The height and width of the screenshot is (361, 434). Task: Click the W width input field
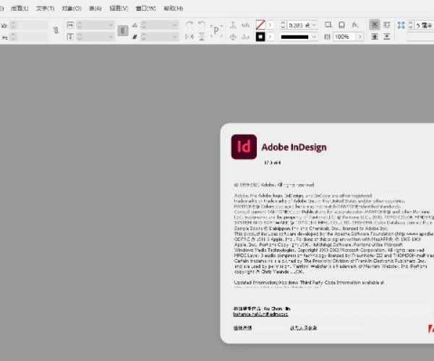tap(32, 25)
